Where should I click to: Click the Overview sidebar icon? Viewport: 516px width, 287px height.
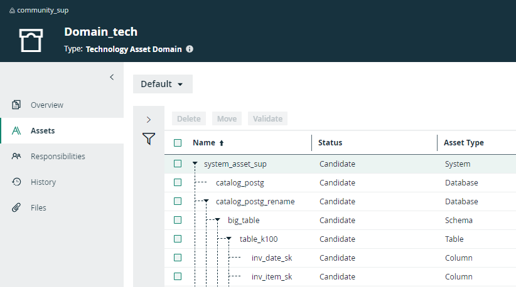click(x=17, y=105)
